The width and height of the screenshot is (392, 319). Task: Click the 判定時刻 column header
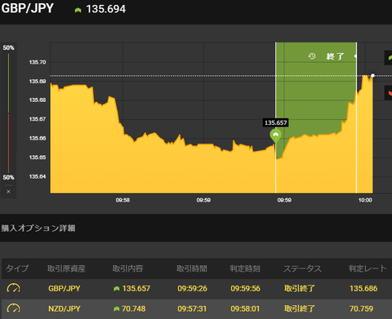pyautogui.click(x=245, y=268)
